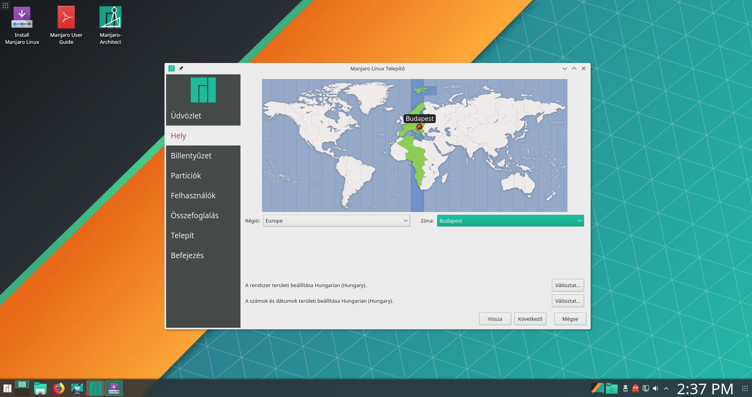Click the numbers and dates locale text
752x397 pixels.
(x=319, y=301)
